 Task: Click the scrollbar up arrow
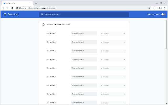[166, 19]
